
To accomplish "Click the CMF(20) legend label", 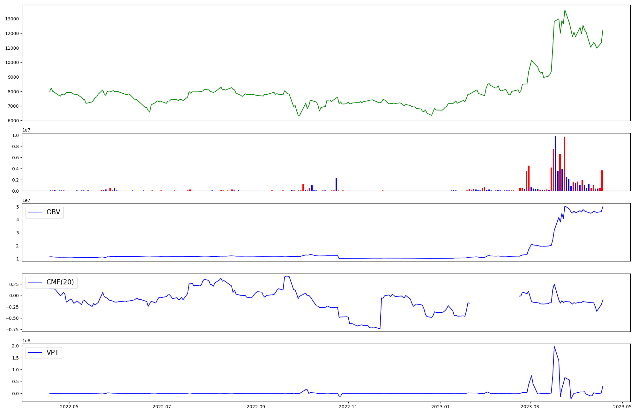I will [60, 282].
